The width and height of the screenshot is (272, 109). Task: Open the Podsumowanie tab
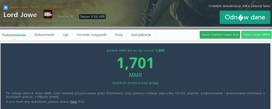(x=14, y=35)
